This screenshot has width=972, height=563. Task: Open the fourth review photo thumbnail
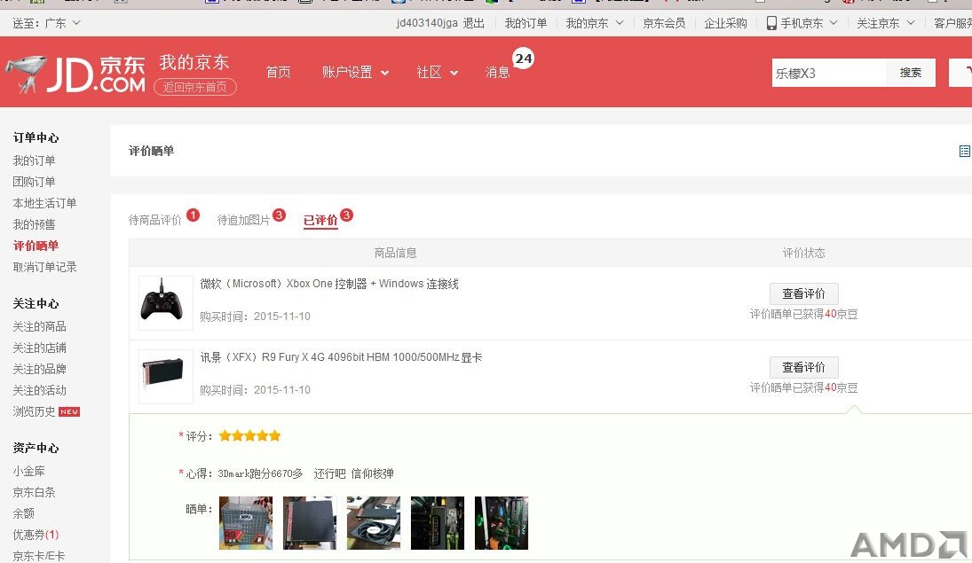pyautogui.click(x=437, y=523)
